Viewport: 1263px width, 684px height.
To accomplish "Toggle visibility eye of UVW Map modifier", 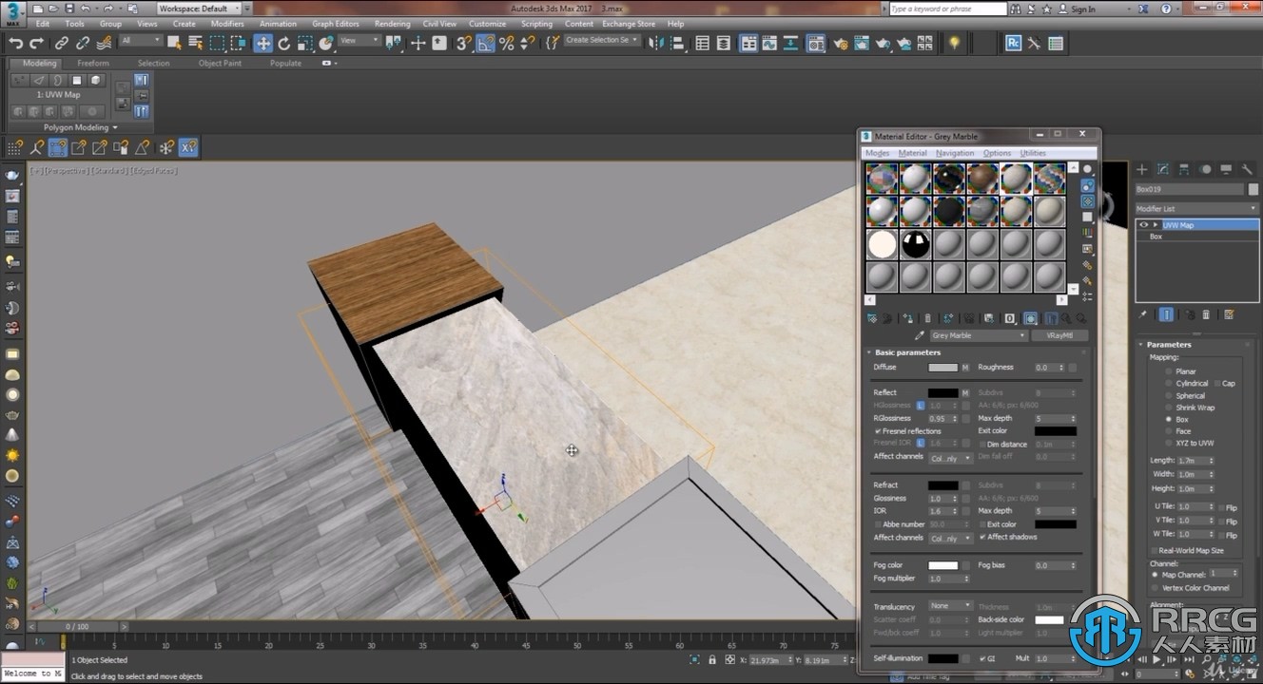I will [1144, 225].
